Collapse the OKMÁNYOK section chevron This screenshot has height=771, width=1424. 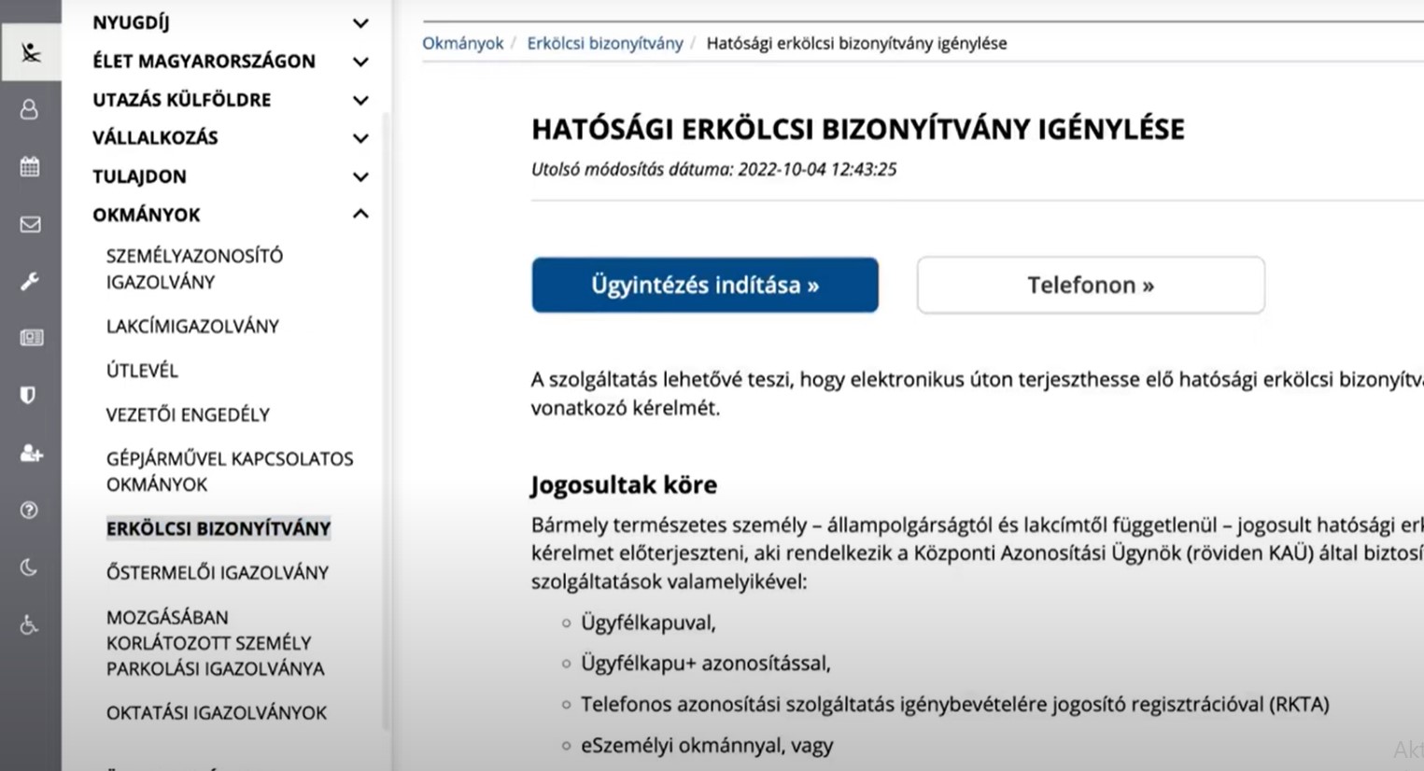click(360, 215)
